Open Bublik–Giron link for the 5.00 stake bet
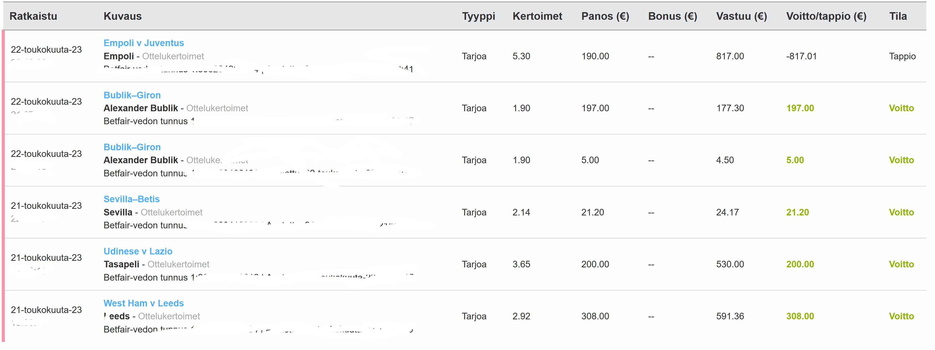This screenshot has height=350, width=935. coord(132,147)
